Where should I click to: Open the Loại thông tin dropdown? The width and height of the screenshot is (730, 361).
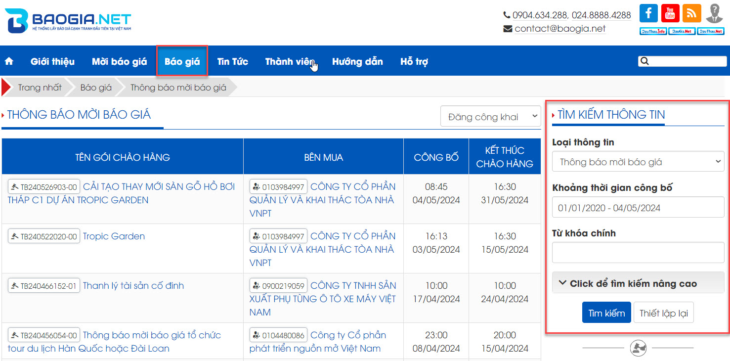pos(638,162)
